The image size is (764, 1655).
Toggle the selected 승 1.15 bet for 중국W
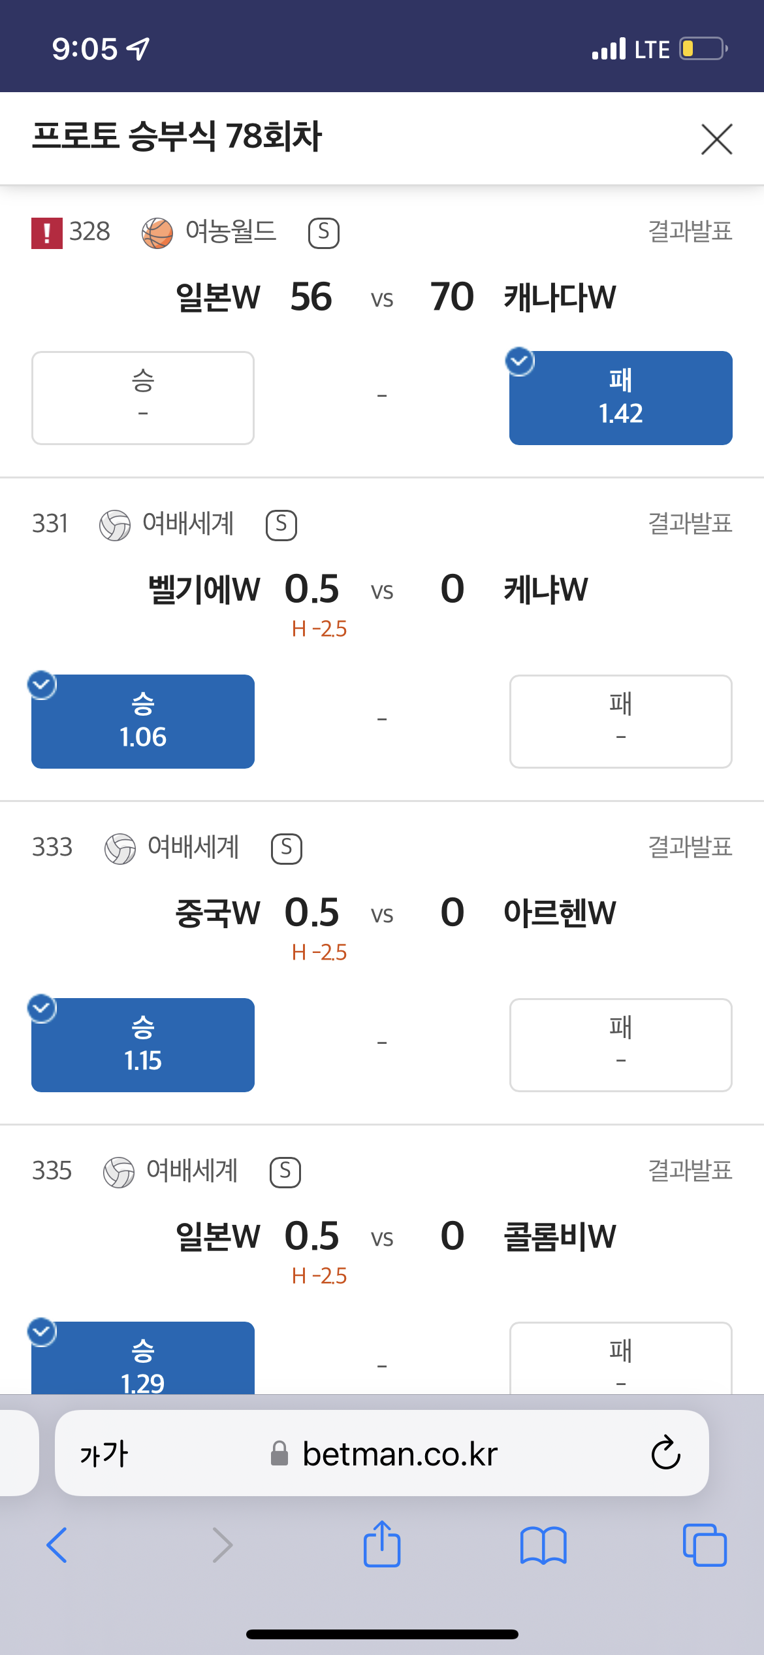[143, 1045]
